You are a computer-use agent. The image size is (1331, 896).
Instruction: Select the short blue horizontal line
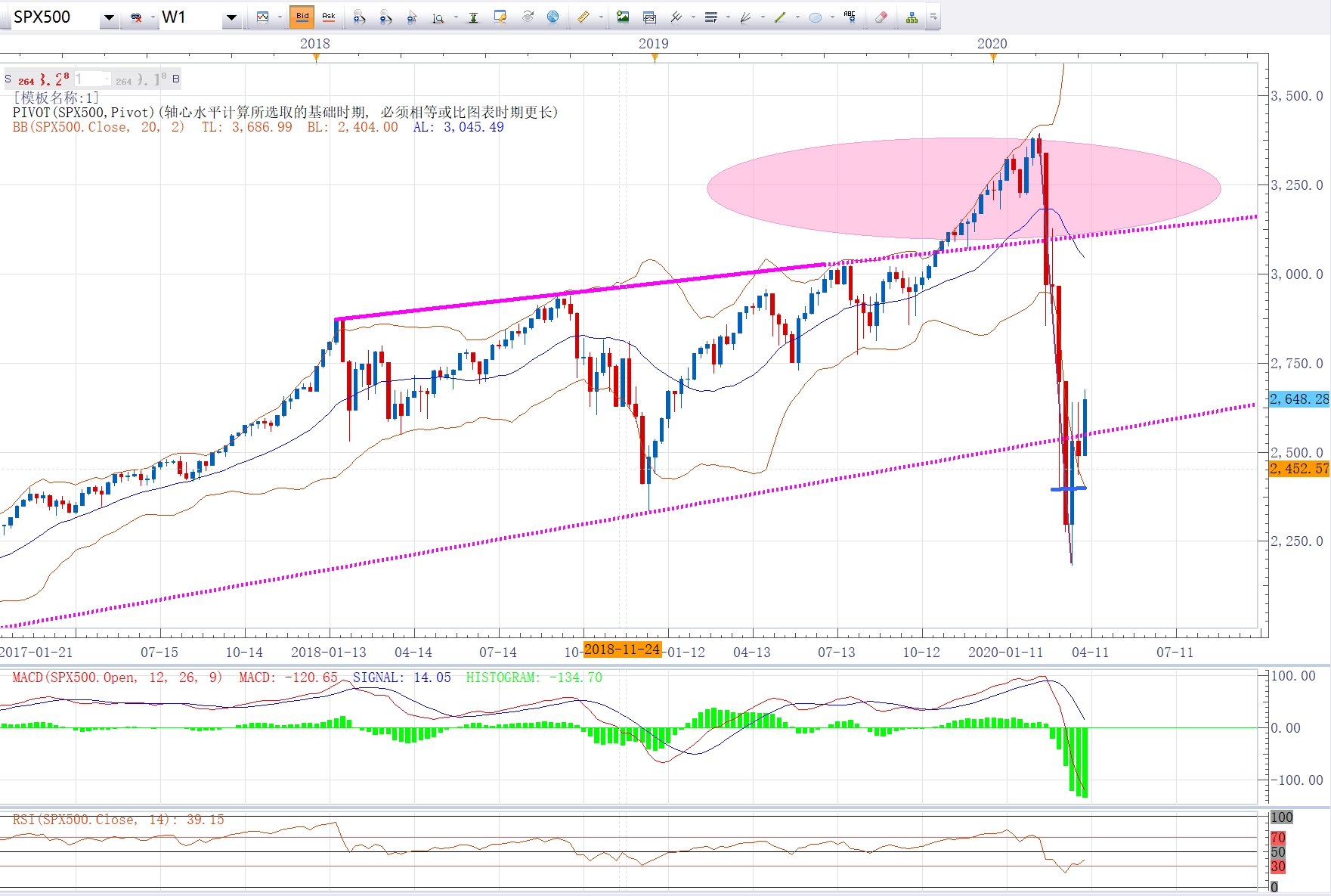pos(1069,488)
